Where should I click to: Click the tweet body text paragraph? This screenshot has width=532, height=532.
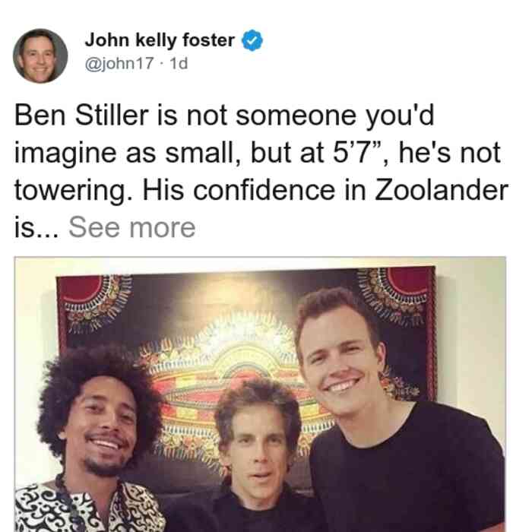[x=261, y=171]
